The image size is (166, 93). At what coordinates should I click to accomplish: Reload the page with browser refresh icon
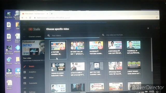pos(30,18)
